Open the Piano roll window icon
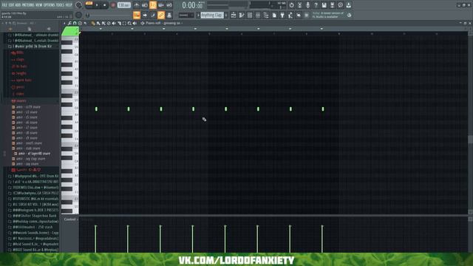 coord(242,15)
